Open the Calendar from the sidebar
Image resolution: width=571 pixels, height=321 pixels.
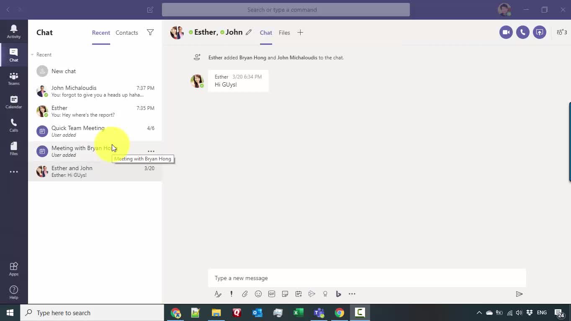point(14,102)
